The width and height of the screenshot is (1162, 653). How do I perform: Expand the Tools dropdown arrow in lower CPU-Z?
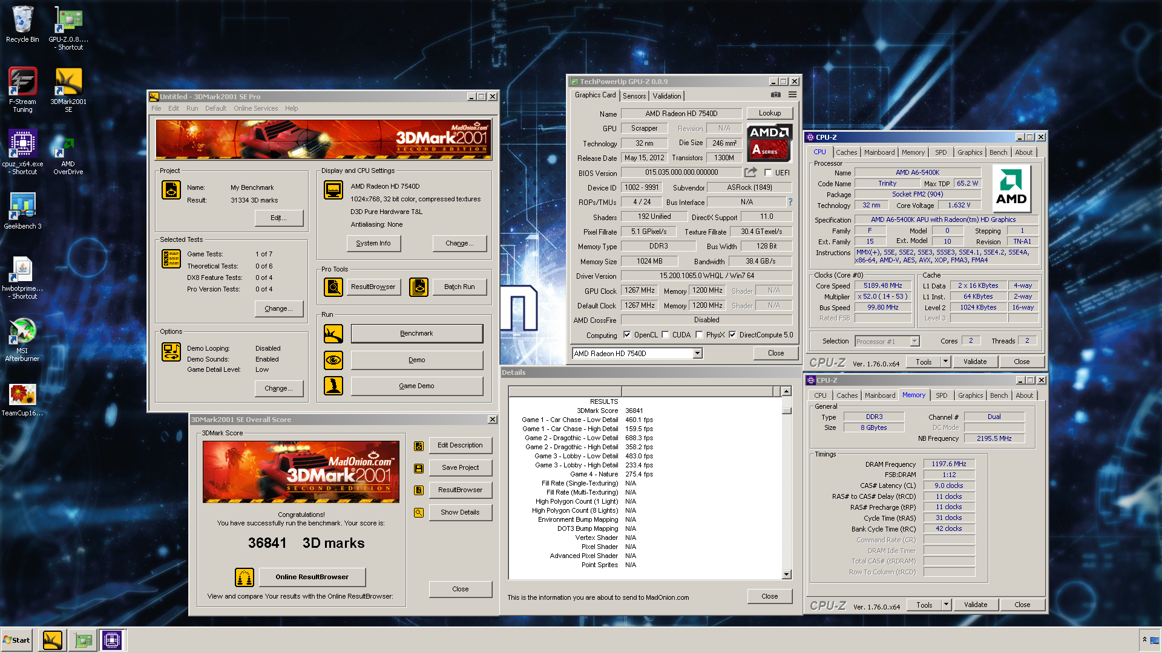(x=946, y=605)
